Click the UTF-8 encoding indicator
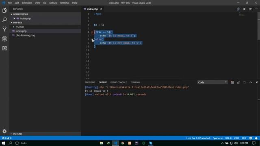The image size is (260, 146). (228, 138)
